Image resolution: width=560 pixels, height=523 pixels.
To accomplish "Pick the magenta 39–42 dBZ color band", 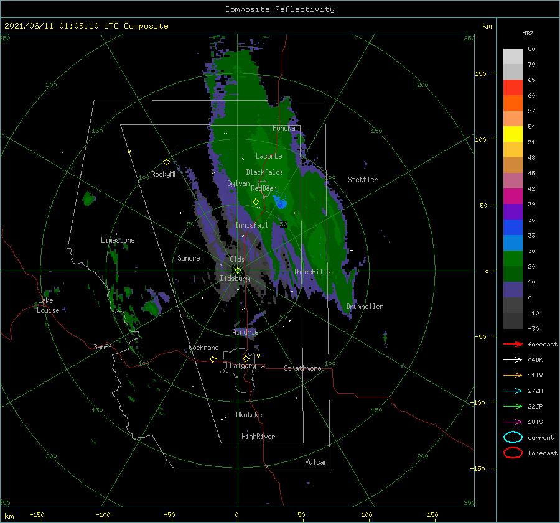I will coord(513,197).
